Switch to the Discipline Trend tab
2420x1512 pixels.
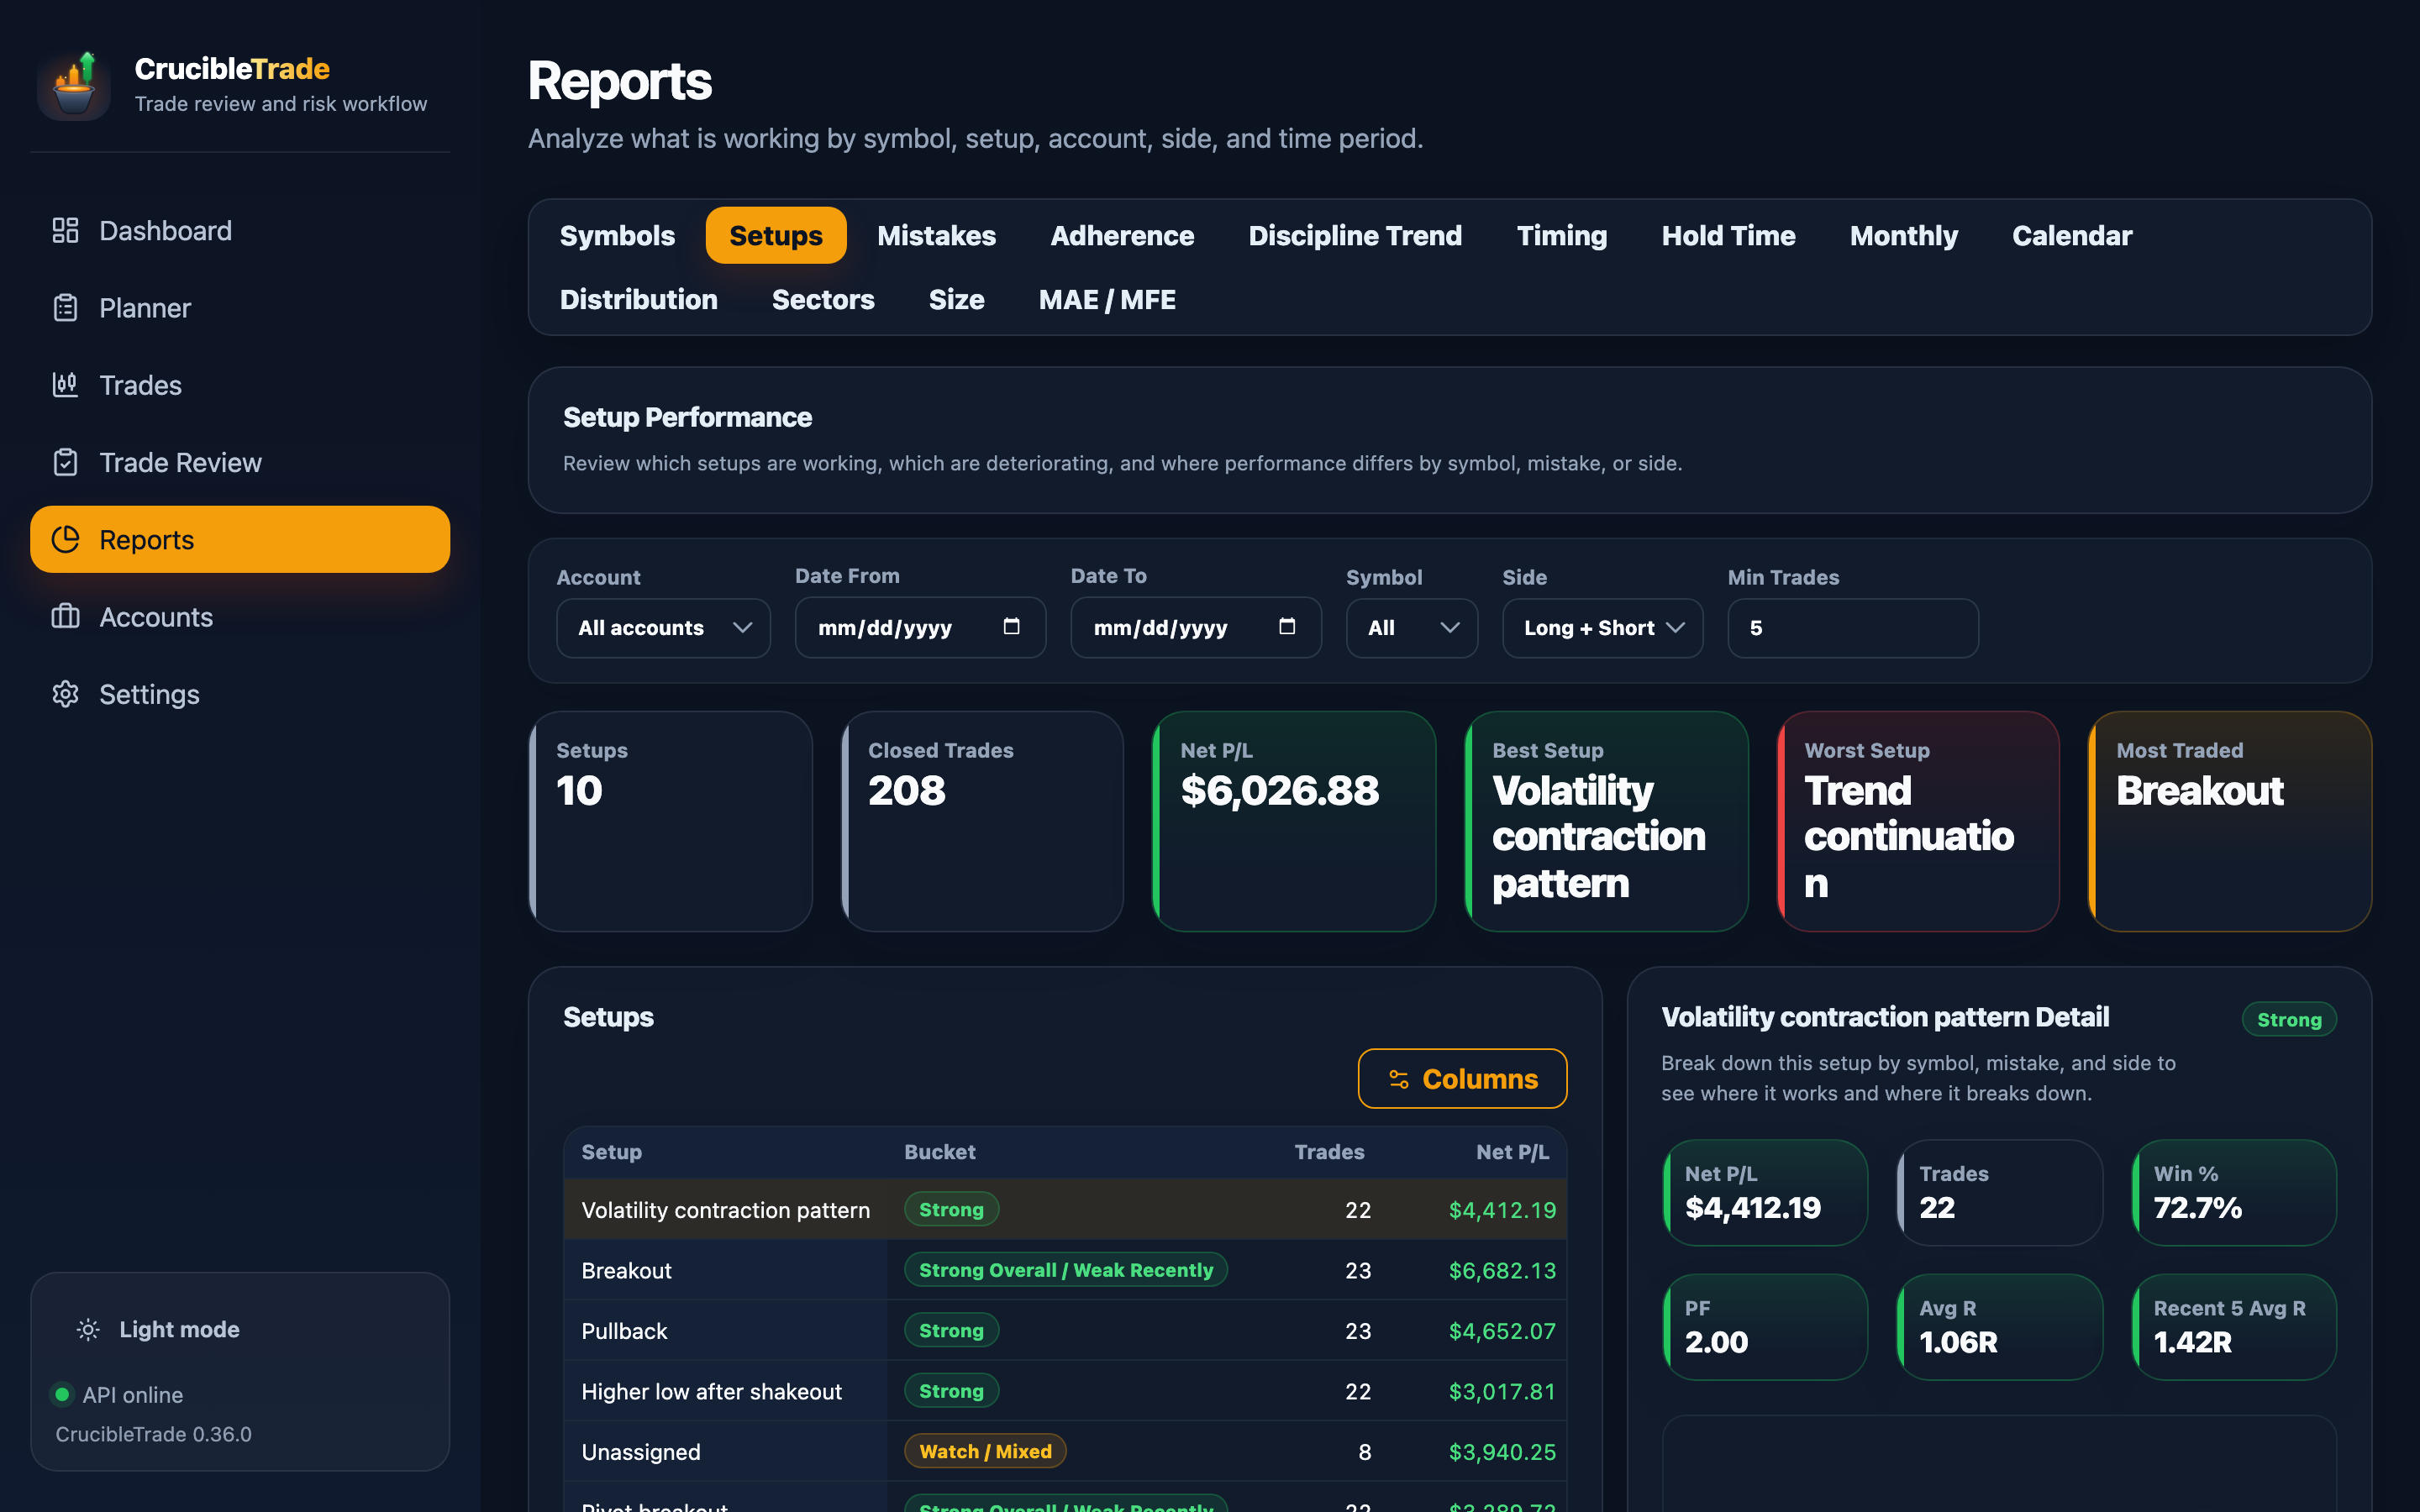tap(1355, 235)
